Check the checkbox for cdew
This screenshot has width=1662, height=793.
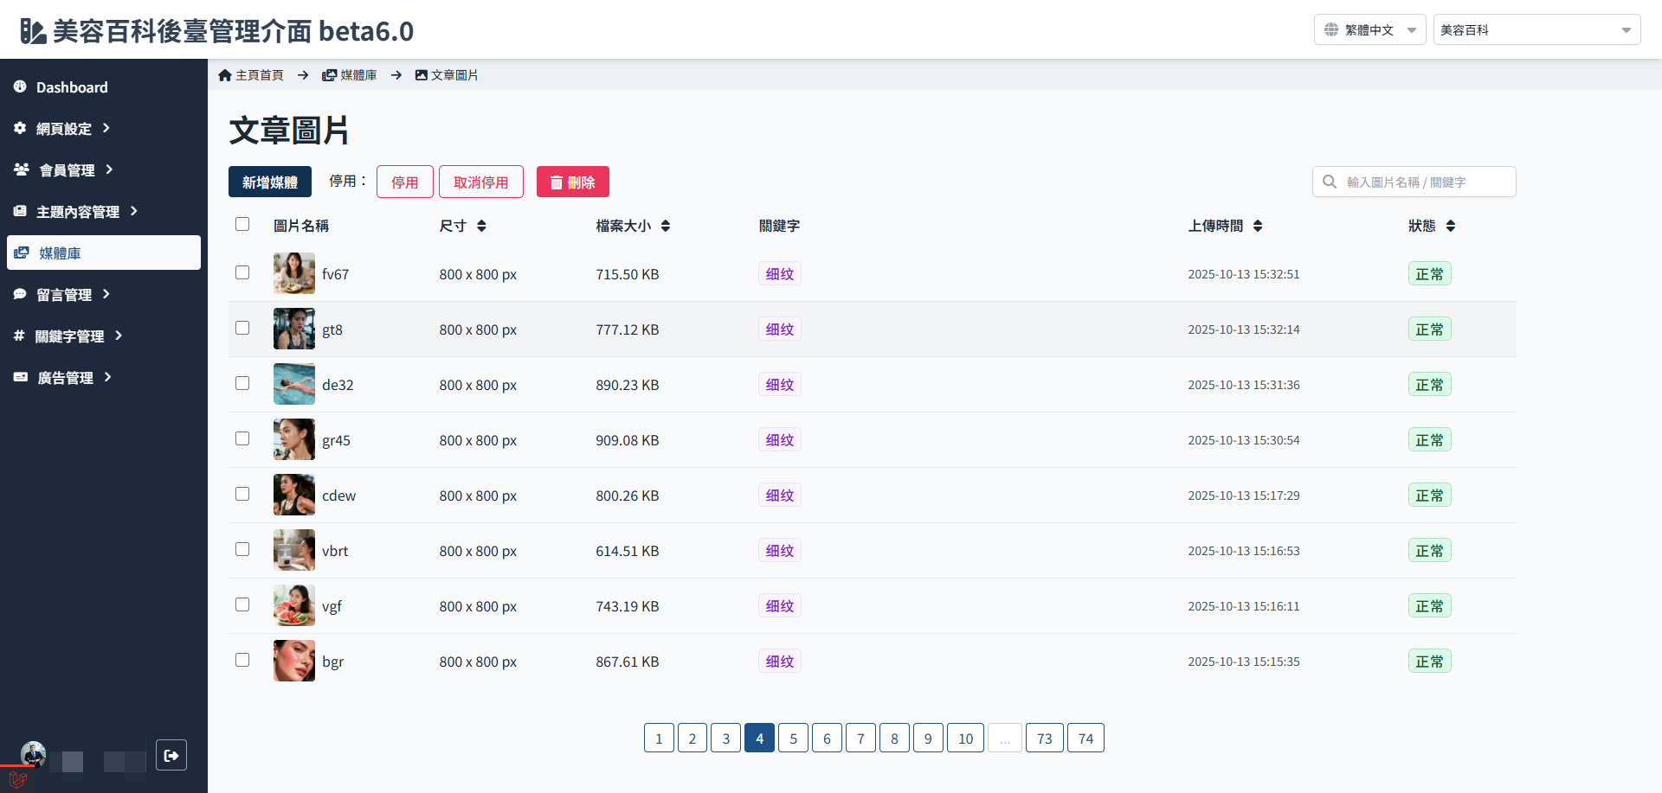pos(242,494)
